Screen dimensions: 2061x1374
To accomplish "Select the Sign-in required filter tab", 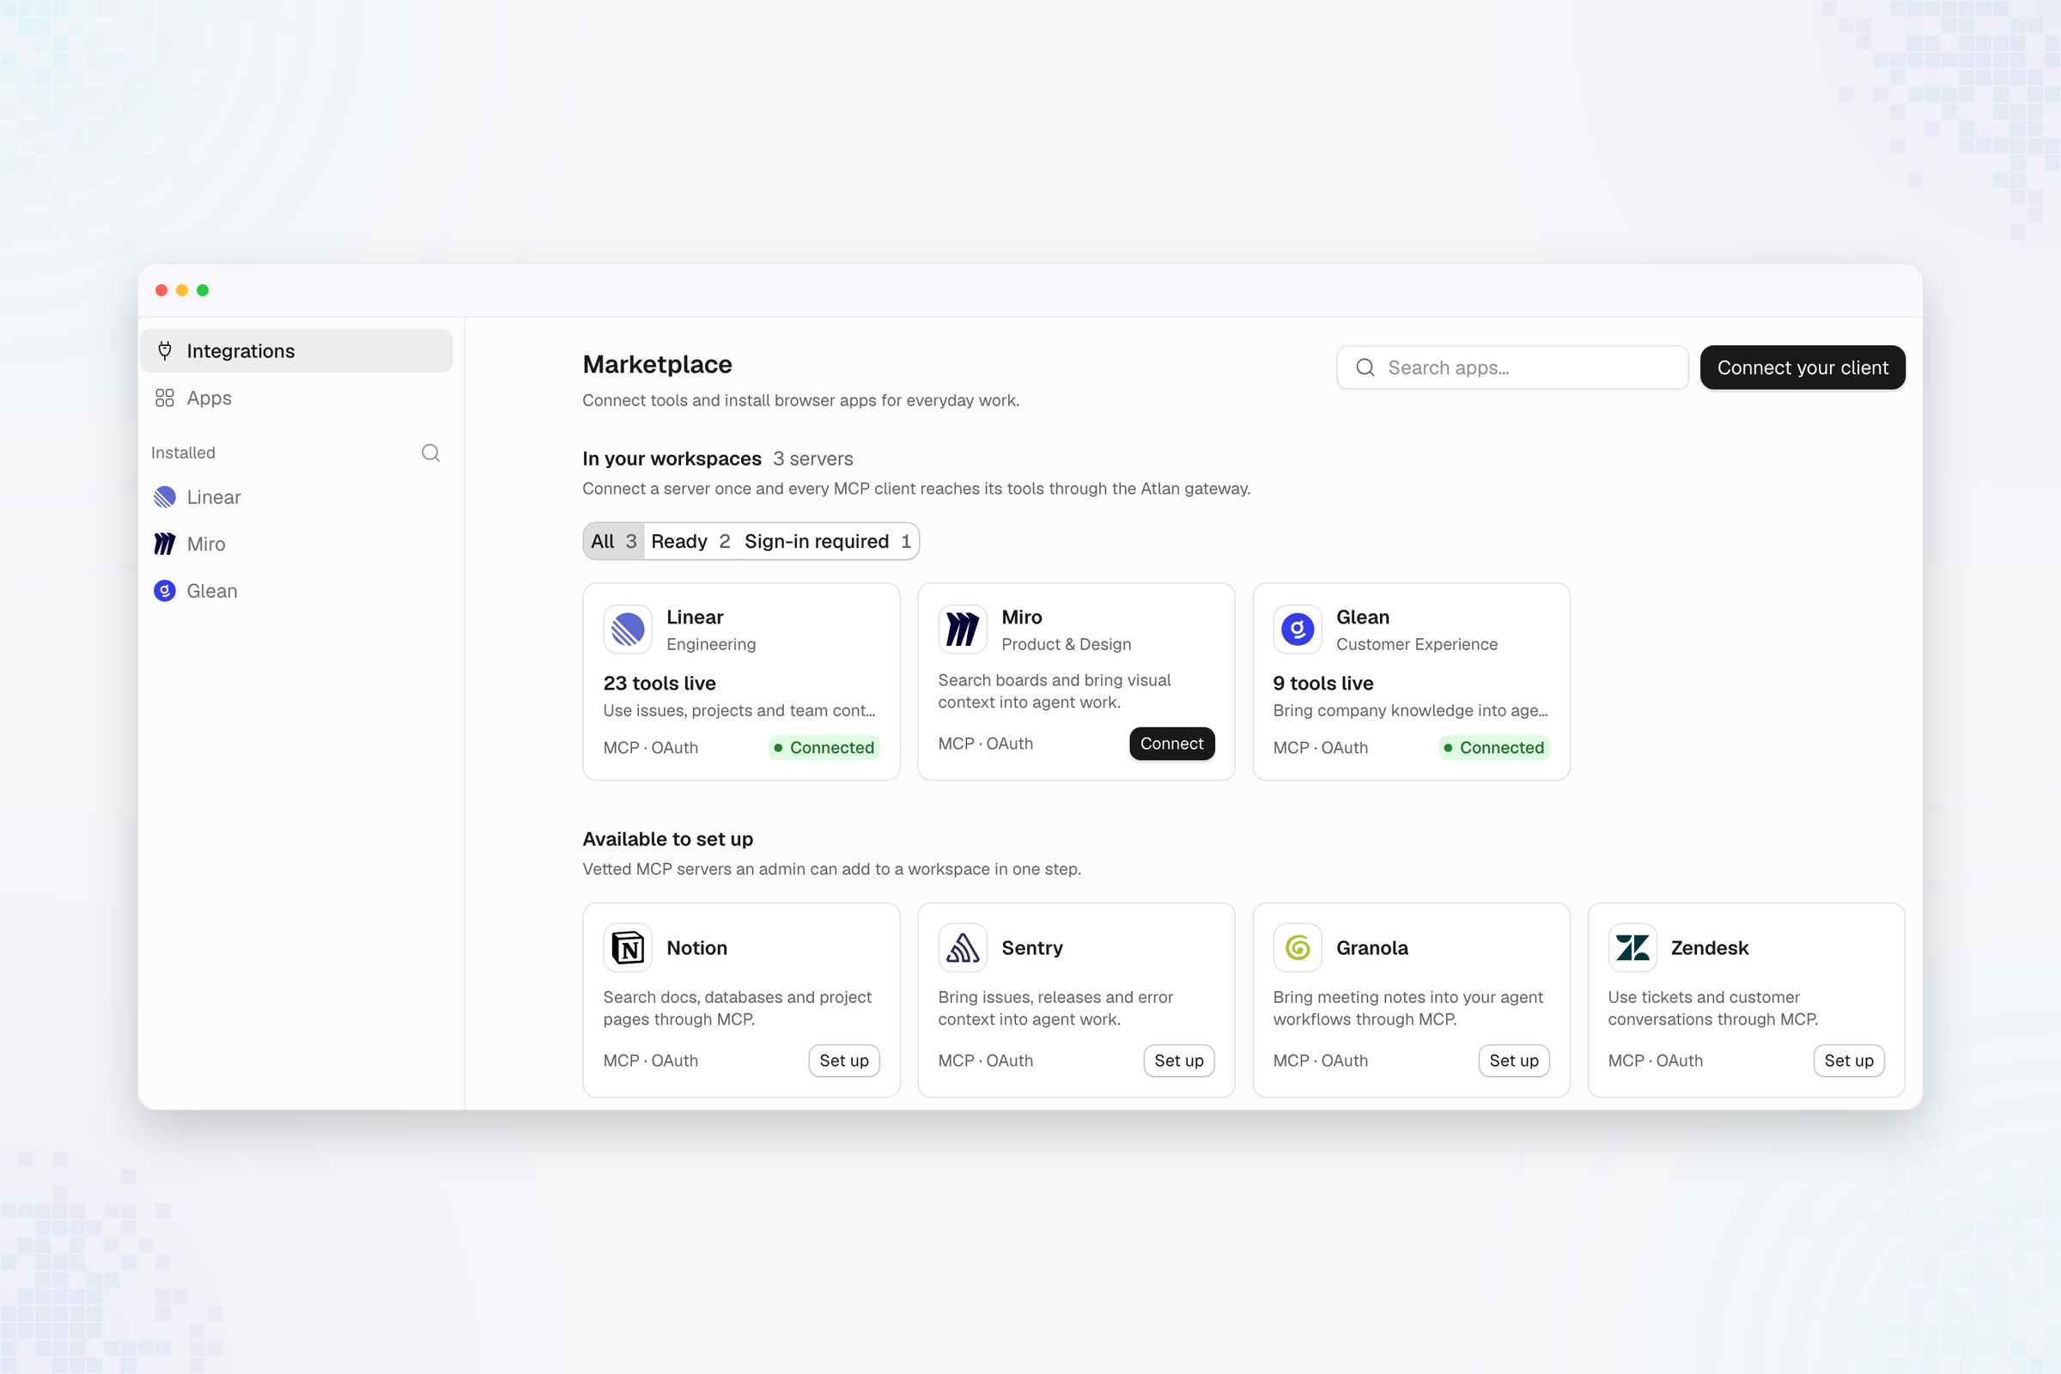I will (x=827, y=541).
